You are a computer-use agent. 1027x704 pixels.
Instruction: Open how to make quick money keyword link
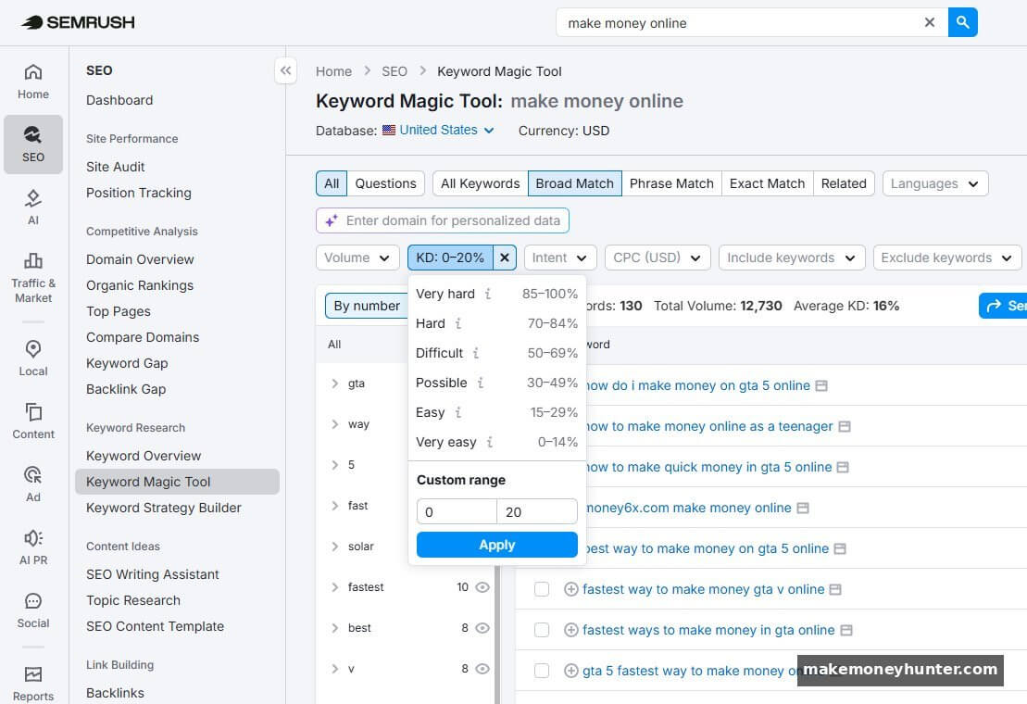708,467
